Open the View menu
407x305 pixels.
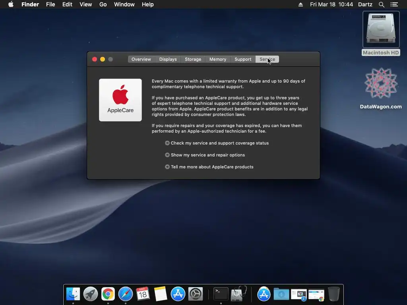tap(86, 4)
